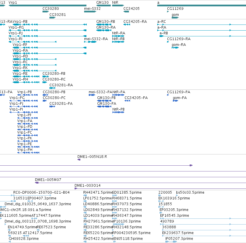Click the NtR gene label
The height and width of the screenshot is (243, 246).
[x=115, y=3]
